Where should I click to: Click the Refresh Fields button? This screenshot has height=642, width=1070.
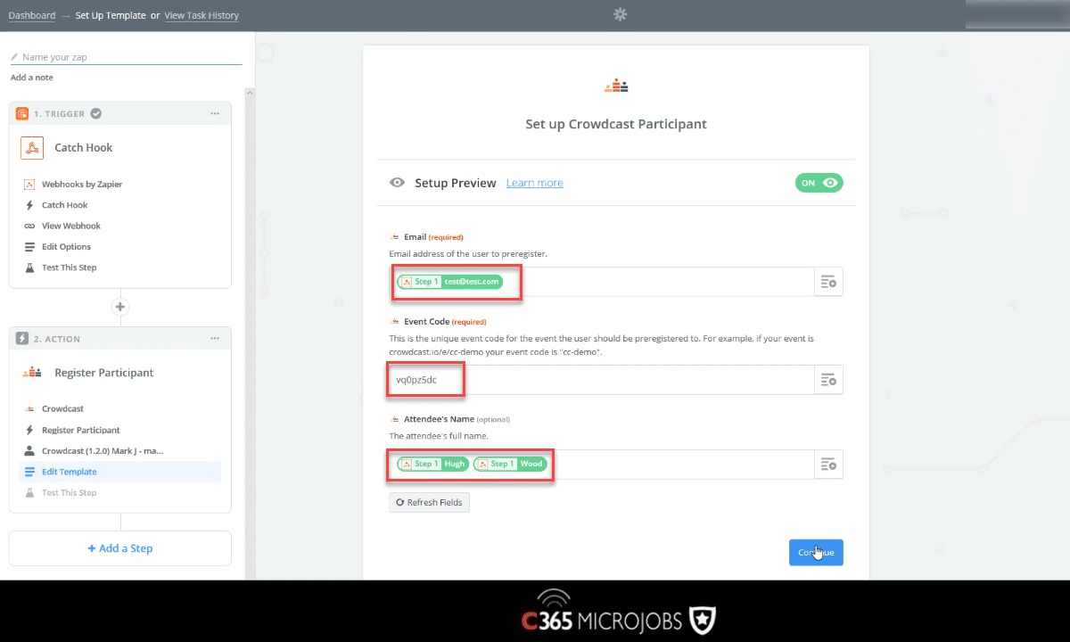(x=429, y=503)
